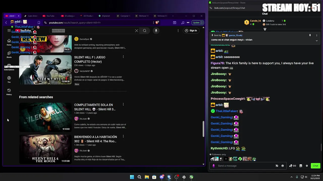Toggle chat translation icon in message box
The width and height of the screenshot is (323, 181).
277,166
